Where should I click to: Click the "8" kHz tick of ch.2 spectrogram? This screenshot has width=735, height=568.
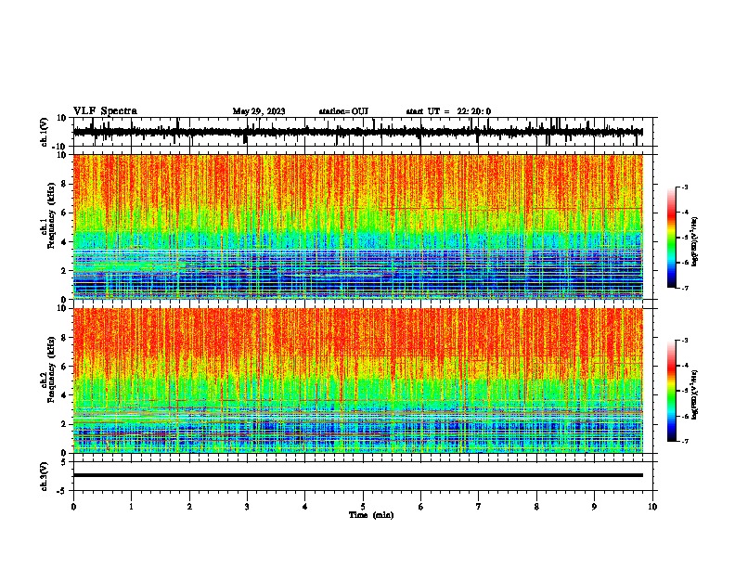64,338
